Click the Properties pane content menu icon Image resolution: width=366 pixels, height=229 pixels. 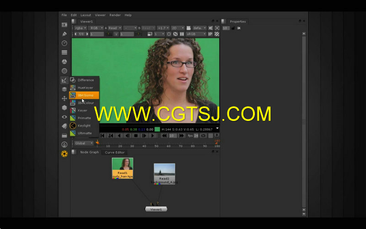click(223, 22)
